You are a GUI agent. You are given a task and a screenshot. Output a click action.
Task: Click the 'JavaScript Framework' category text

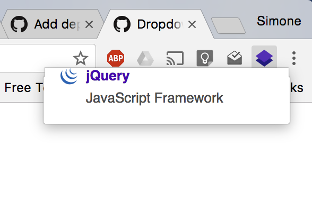(x=154, y=98)
